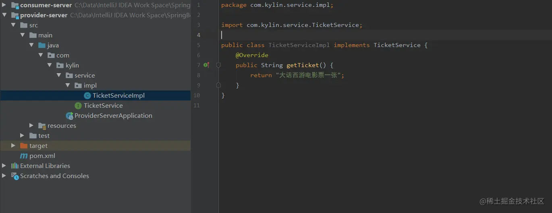552x213 pixels.
Task: Click the TicketServiceImpl class icon
Action: pos(87,96)
